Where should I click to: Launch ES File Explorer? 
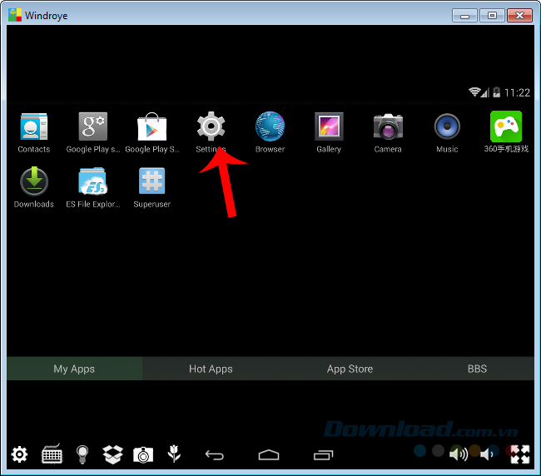point(92,181)
